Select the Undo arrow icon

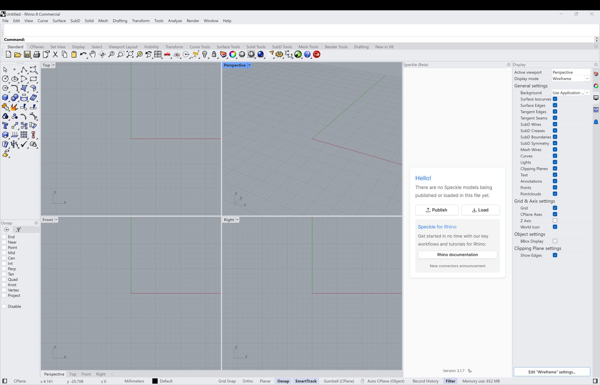click(x=83, y=55)
